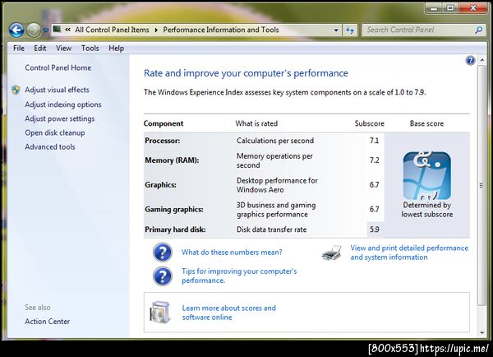The height and width of the screenshot is (357, 493).
Task: Click Calculations per second text
Action: pyautogui.click(x=275, y=141)
